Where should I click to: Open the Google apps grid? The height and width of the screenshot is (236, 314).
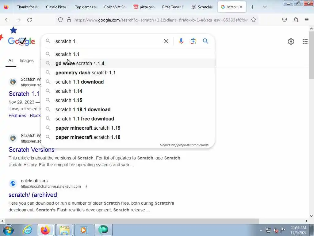point(305,41)
